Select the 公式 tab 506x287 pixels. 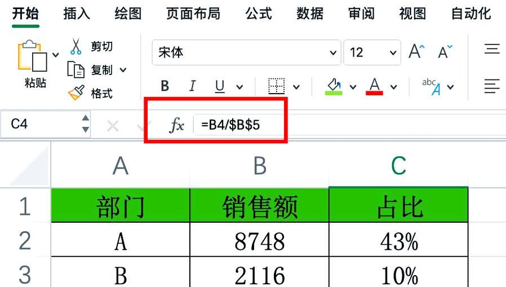pyautogui.click(x=259, y=14)
